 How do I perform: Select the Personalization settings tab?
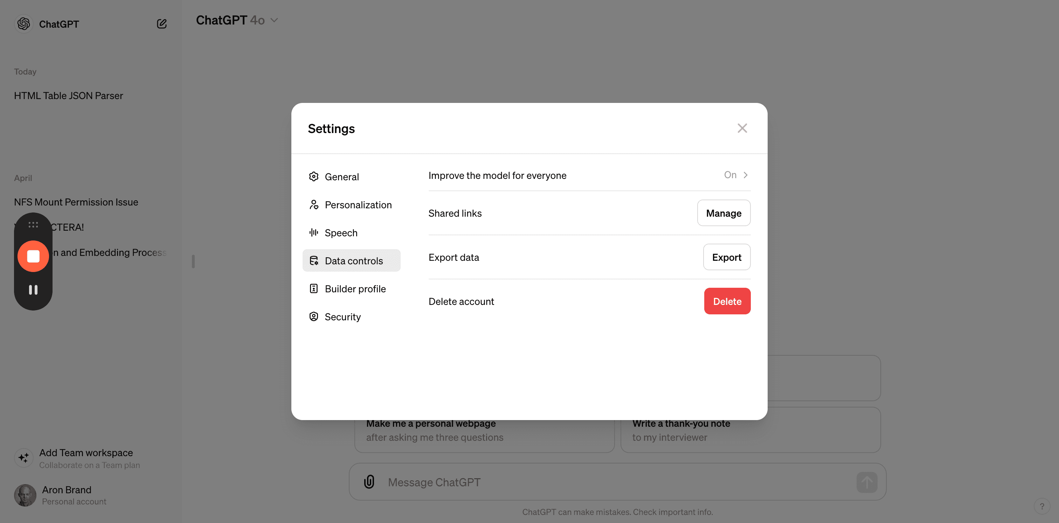click(352, 204)
